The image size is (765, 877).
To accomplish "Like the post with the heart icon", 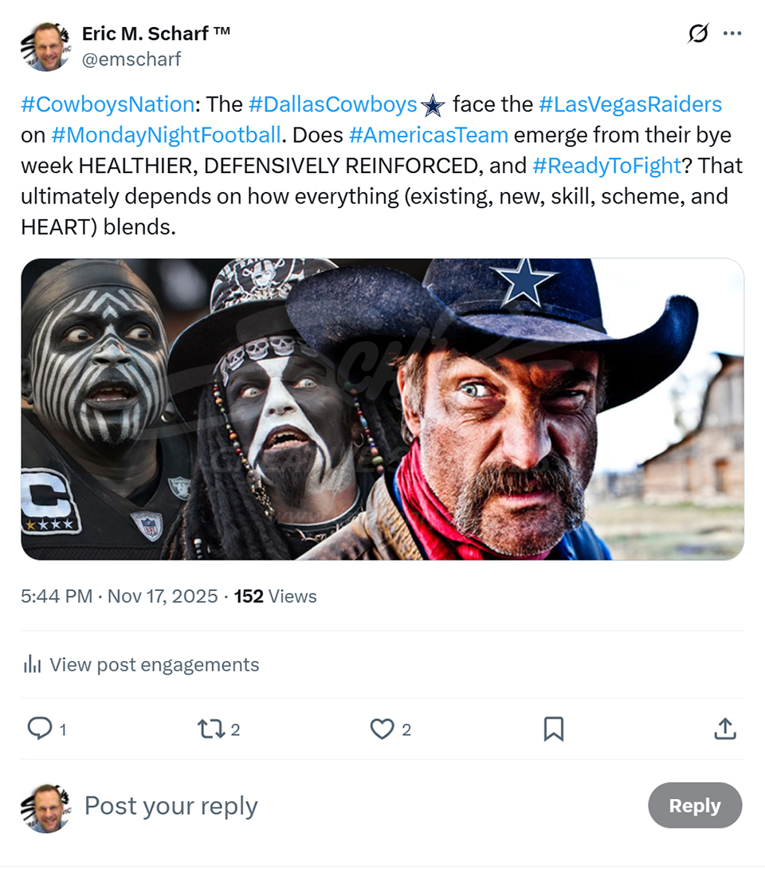I will tap(382, 728).
